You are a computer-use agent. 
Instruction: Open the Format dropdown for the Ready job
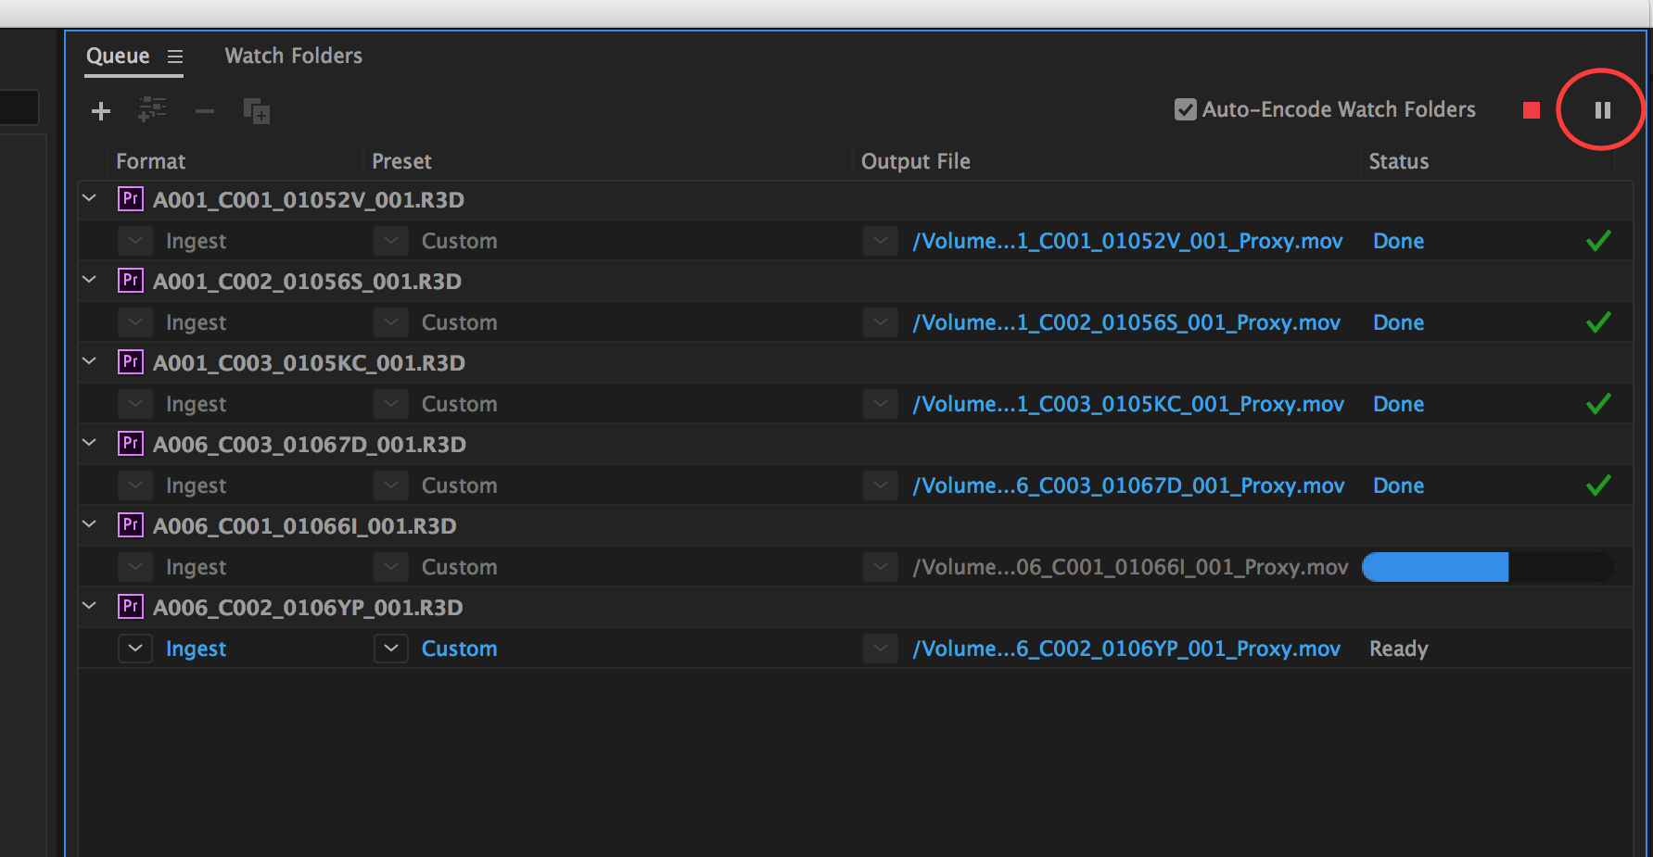point(135,648)
